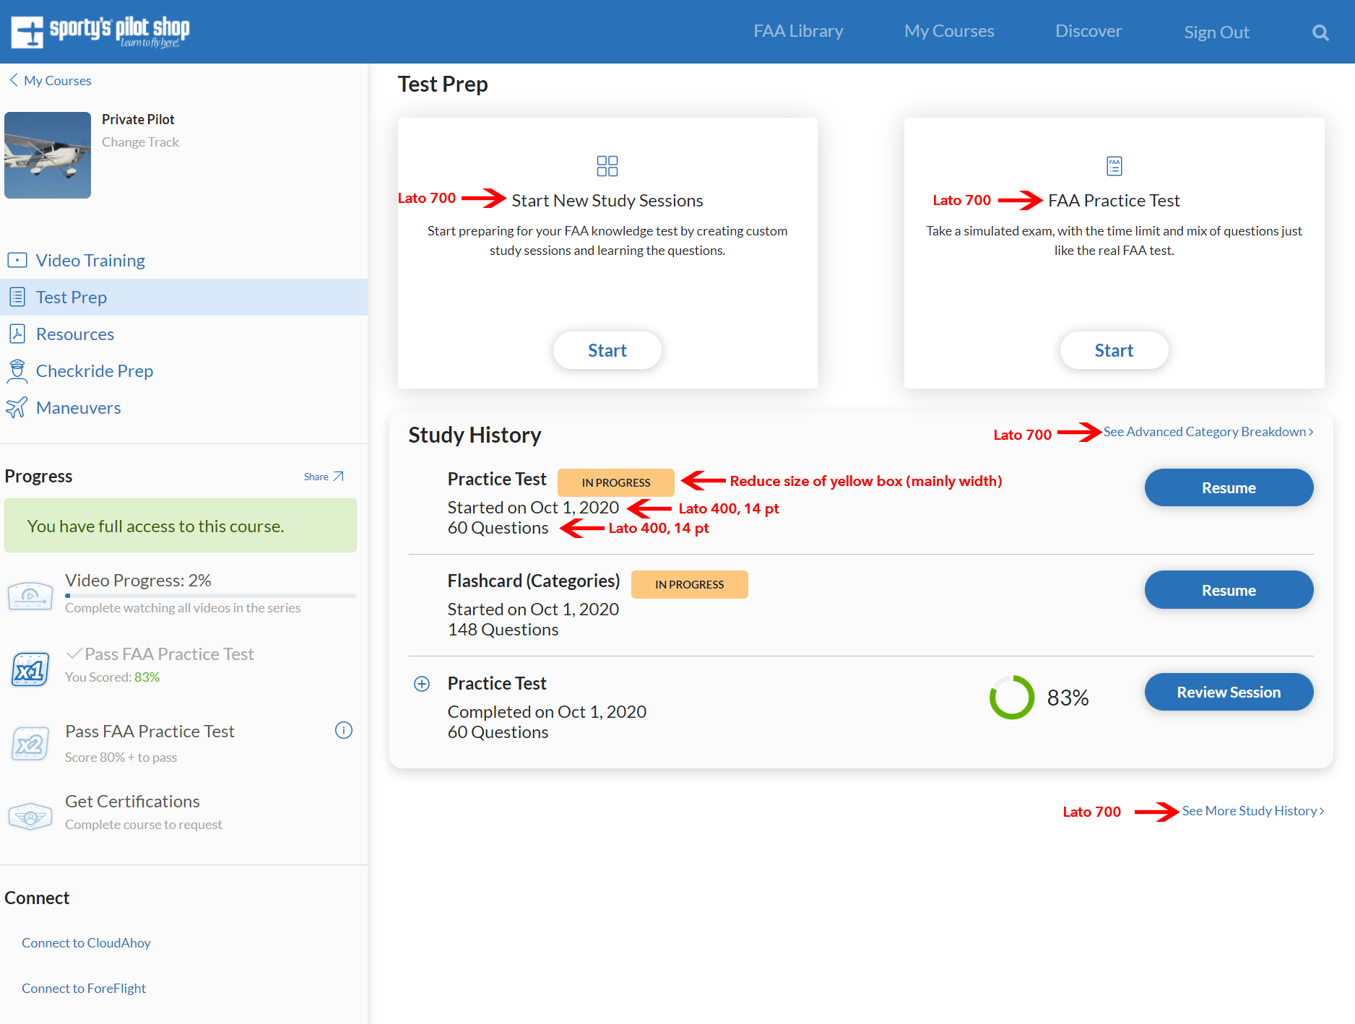Click the Get Certifications text
Image resolution: width=1355 pixels, height=1024 pixels.
(132, 801)
